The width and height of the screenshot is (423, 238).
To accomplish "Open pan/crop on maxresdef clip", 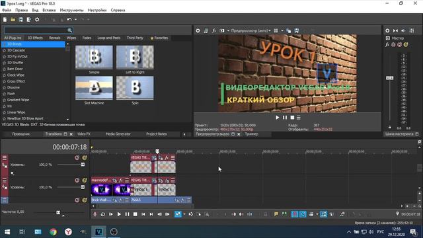I will pyautogui.click(x=114, y=180).
